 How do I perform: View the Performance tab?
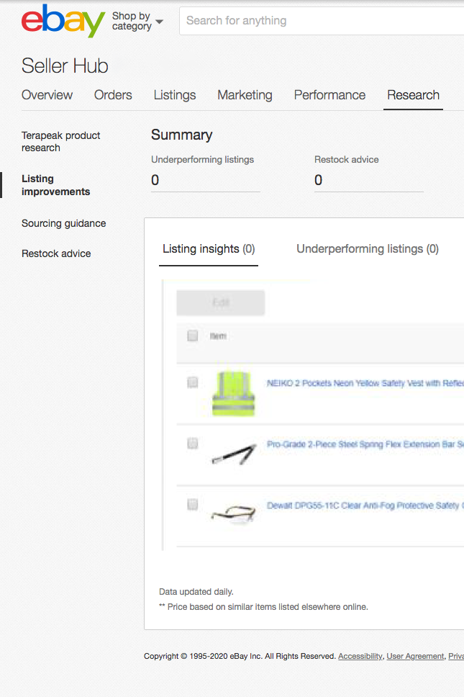pyautogui.click(x=329, y=94)
